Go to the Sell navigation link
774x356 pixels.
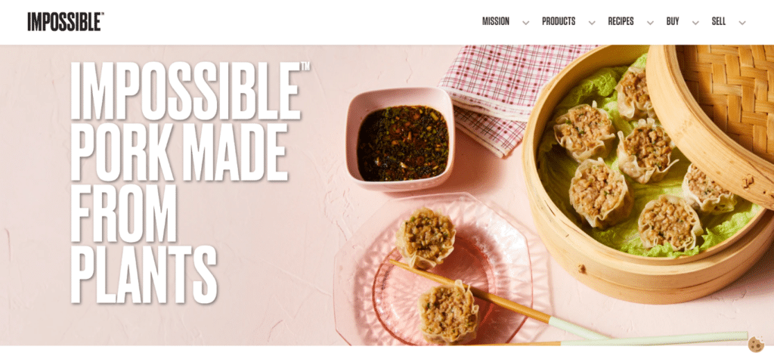pyautogui.click(x=718, y=22)
